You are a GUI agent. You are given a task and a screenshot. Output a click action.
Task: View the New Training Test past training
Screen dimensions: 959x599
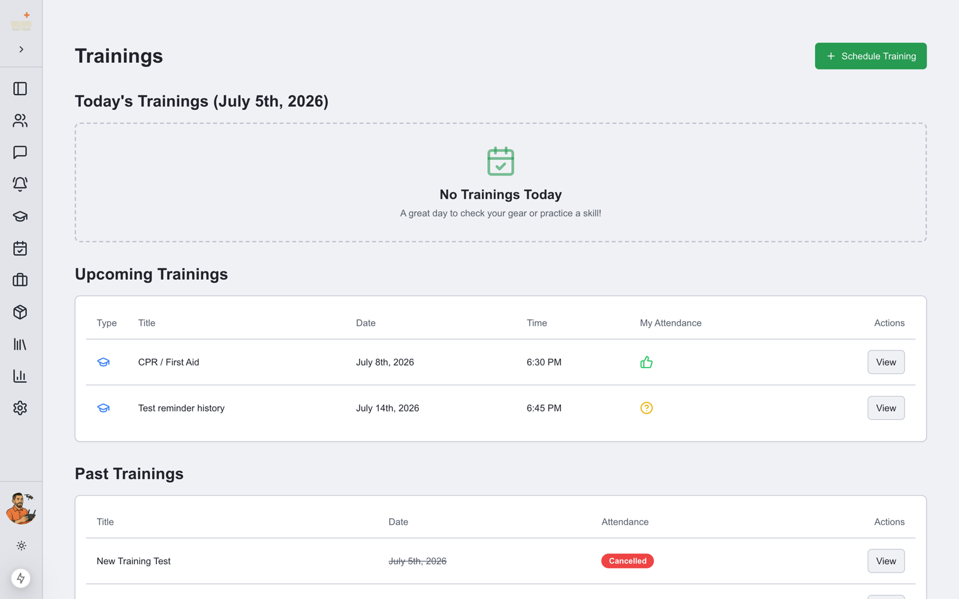point(886,561)
